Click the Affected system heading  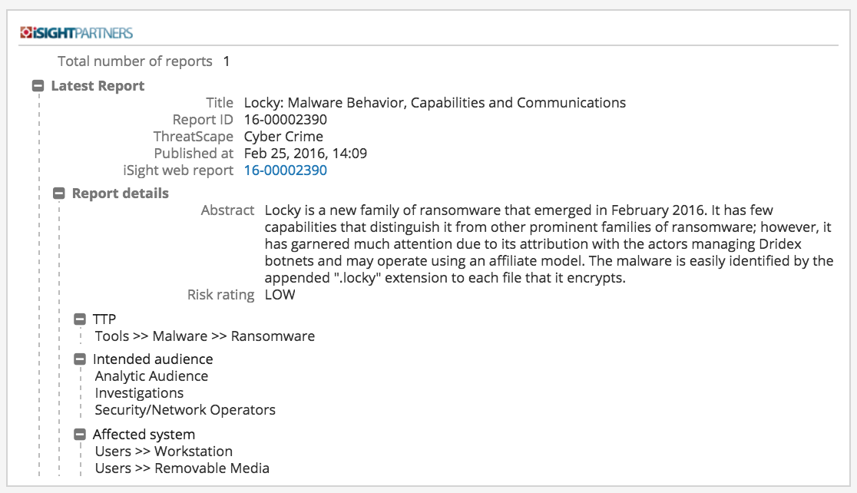click(144, 435)
